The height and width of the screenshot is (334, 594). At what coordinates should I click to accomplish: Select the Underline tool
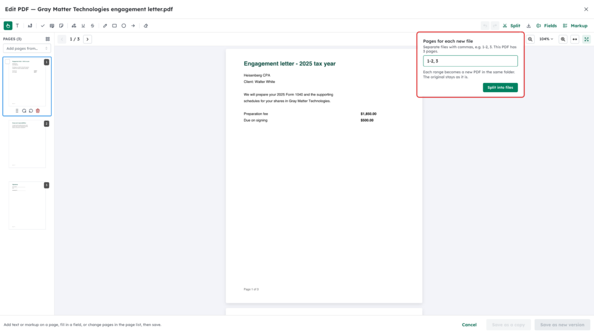point(84,26)
